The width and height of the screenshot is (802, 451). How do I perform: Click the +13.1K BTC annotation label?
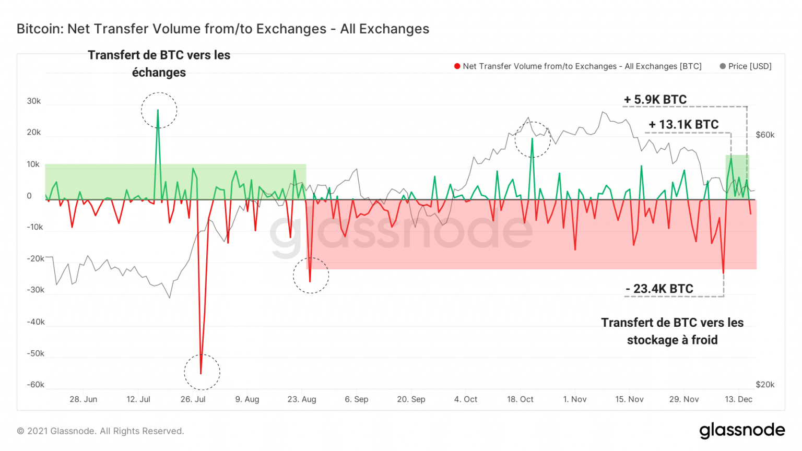pos(683,124)
